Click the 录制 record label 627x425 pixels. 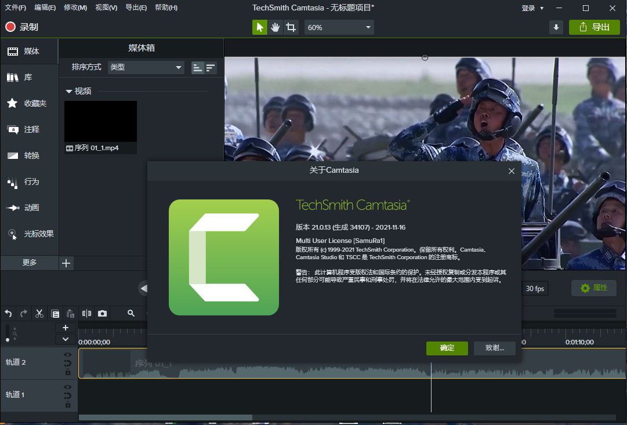(29, 27)
